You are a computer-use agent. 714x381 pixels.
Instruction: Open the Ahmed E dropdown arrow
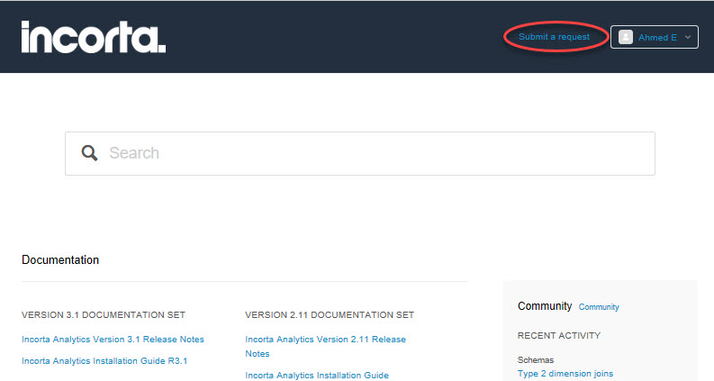click(688, 37)
